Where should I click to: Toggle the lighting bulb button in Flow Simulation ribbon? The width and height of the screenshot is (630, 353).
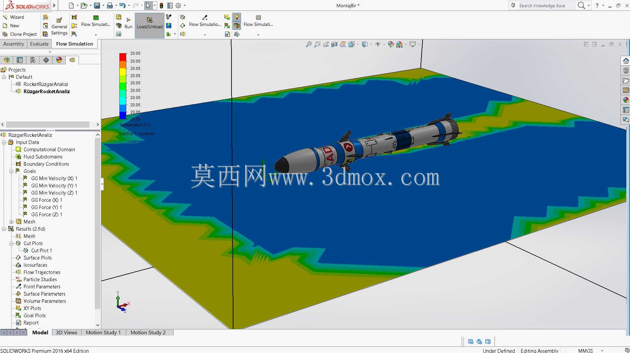pos(237,17)
